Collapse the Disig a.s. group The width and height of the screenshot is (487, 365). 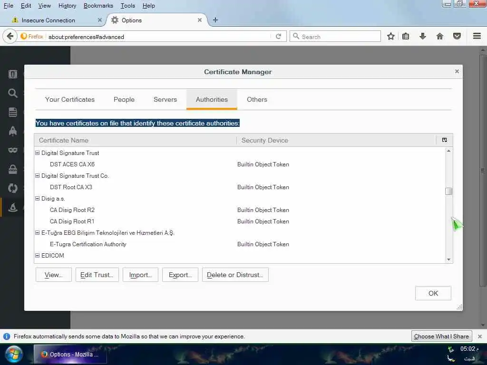37,198
